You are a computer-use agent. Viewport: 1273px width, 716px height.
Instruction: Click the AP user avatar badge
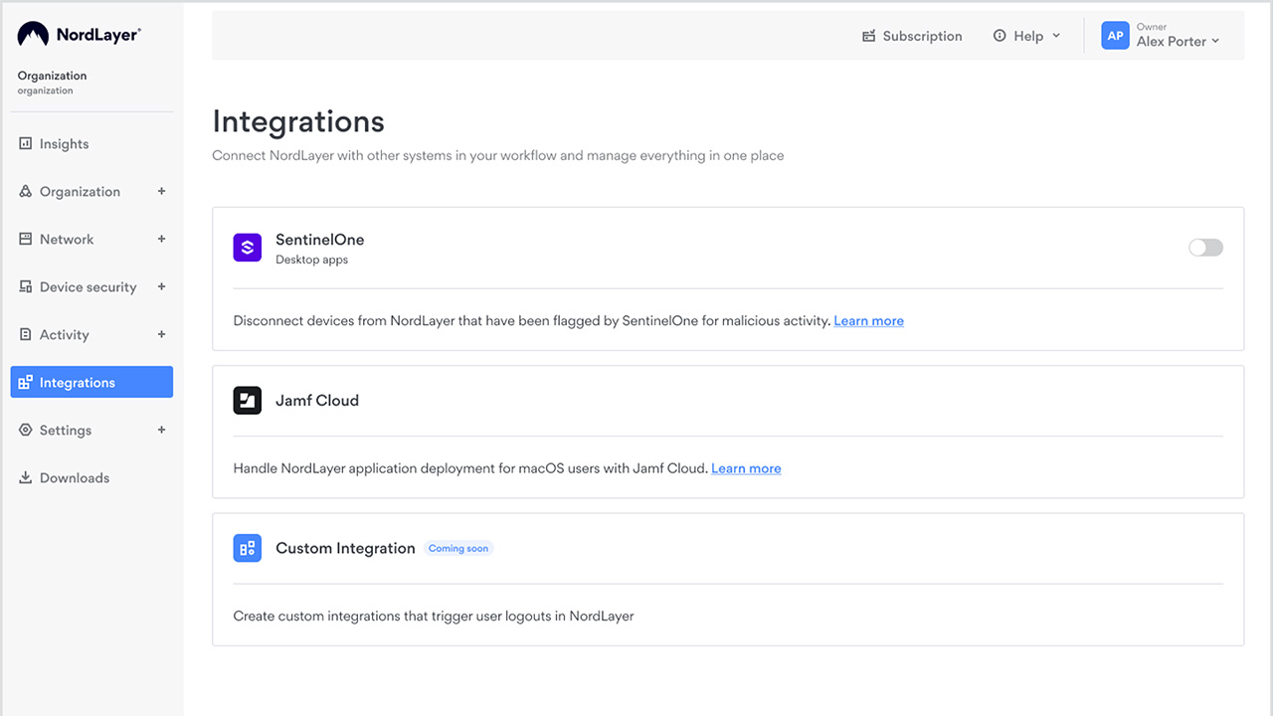pos(1115,36)
